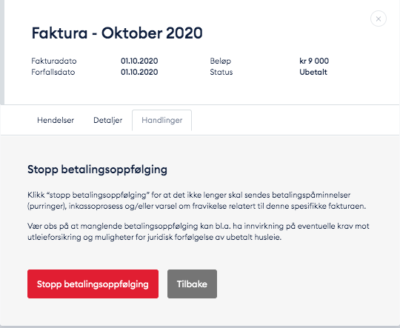Click the warning paragraph starting with Vær obs
This screenshot has height=328, width=400.
click(199, 232)
